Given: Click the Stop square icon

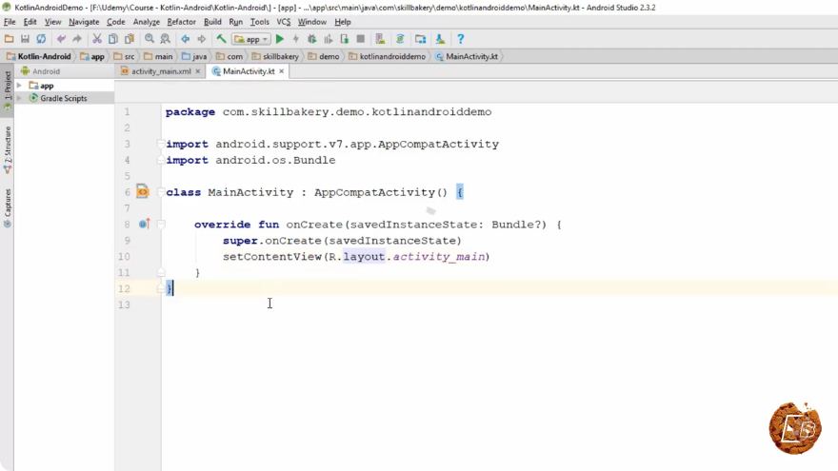Looking at the screenshot, I should (361, 39).
